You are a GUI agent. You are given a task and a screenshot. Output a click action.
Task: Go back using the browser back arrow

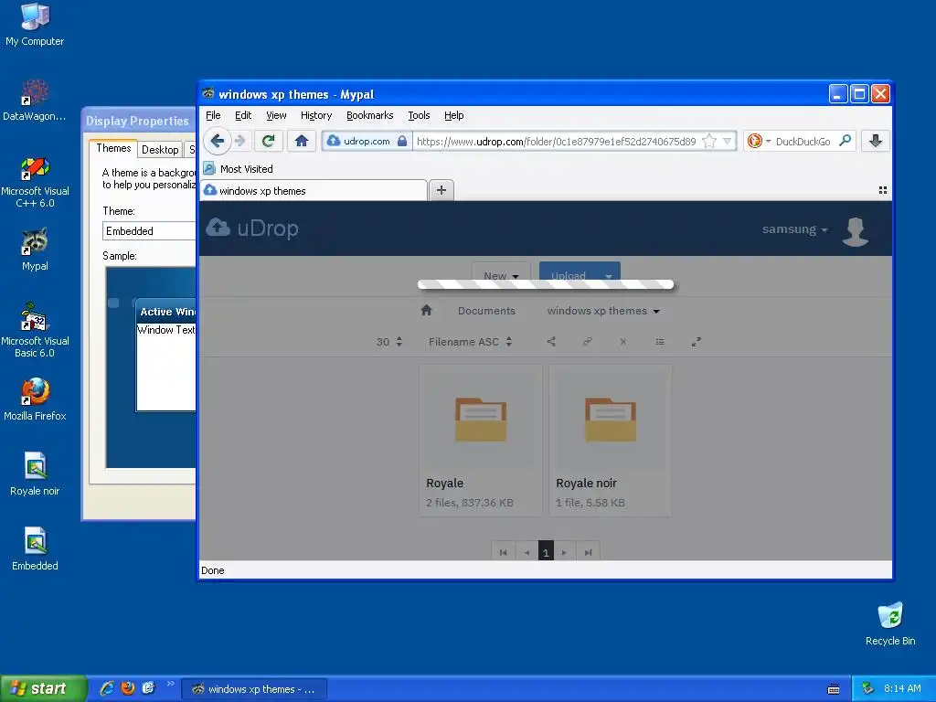click(218, 141)
